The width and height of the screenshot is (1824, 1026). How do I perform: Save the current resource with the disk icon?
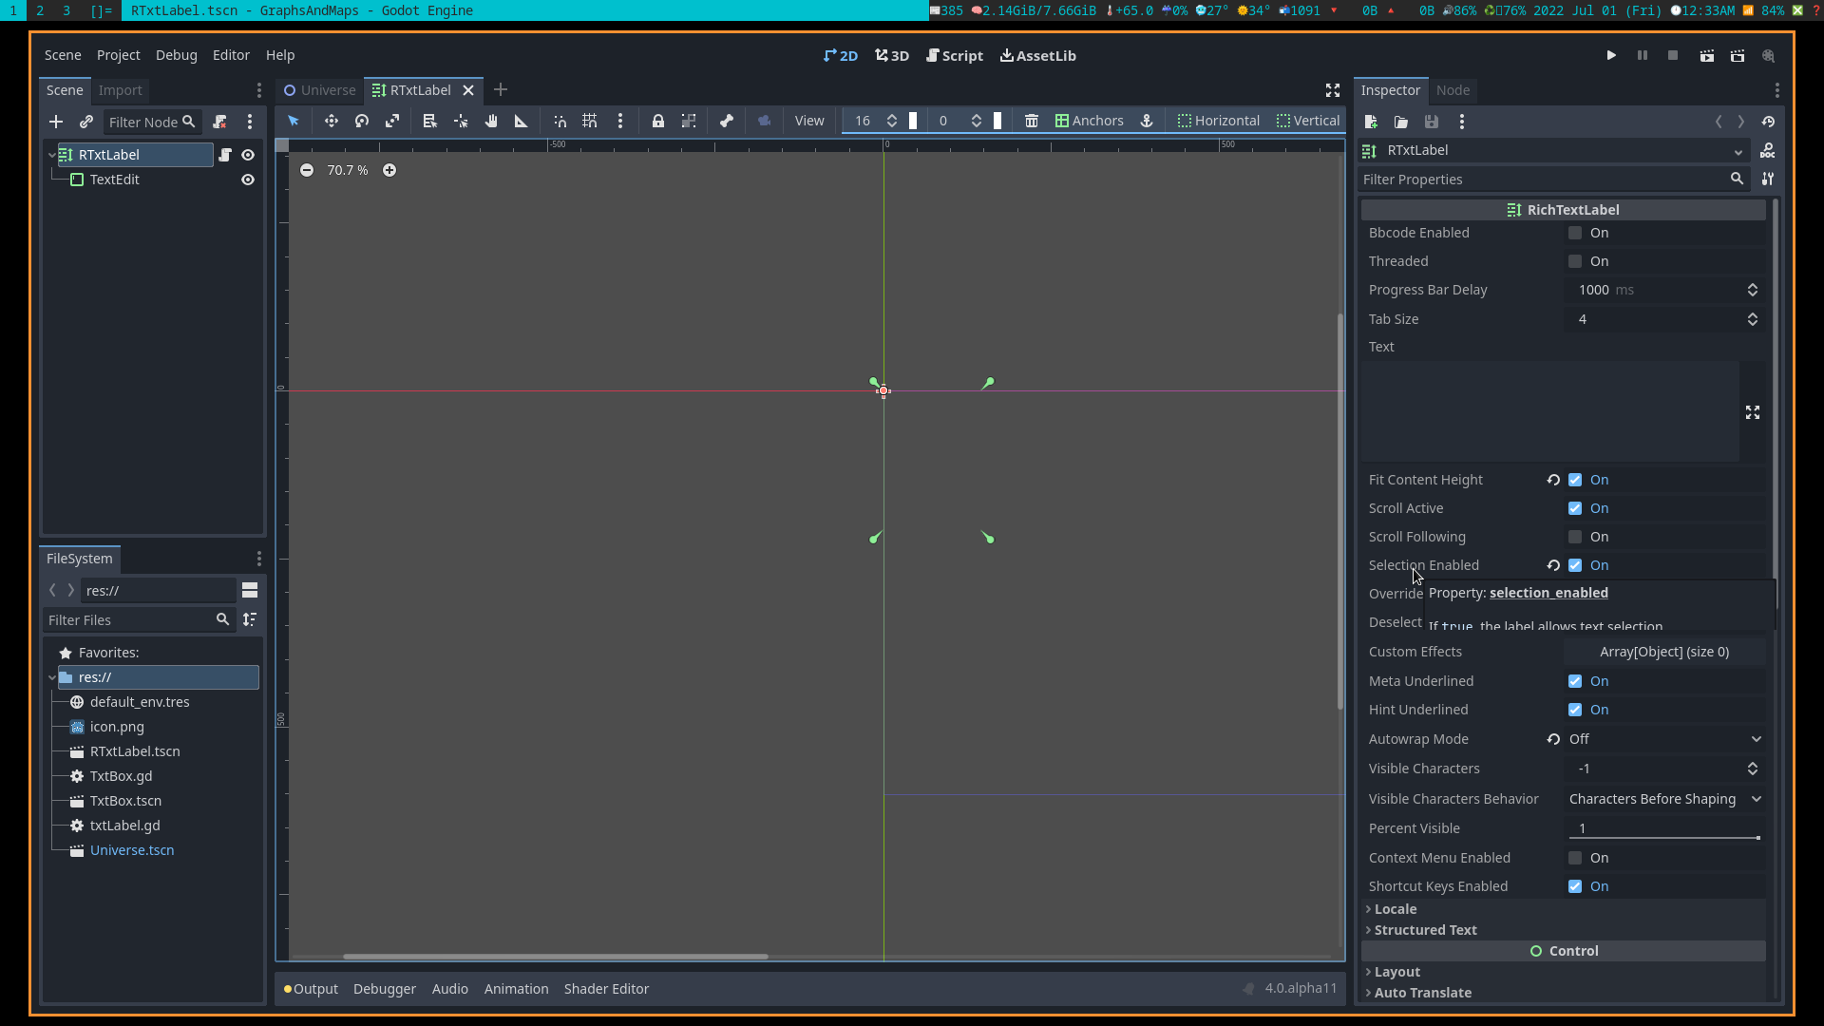1433,122
